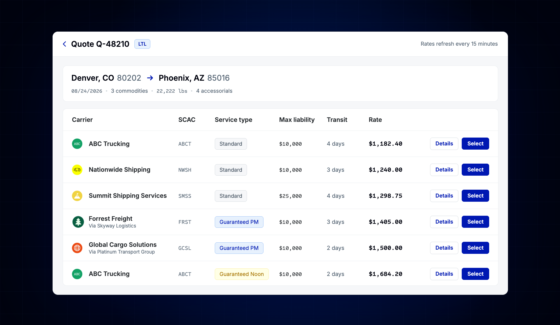This screenshot has width=560, height=325.
Task: Click the '4 accessorials' summary text
Action: (214, 91)
